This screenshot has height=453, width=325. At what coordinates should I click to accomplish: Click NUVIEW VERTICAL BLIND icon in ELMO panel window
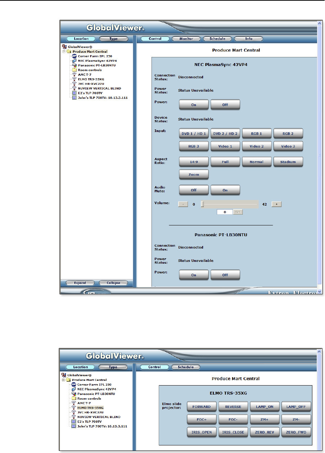point(74,417)
